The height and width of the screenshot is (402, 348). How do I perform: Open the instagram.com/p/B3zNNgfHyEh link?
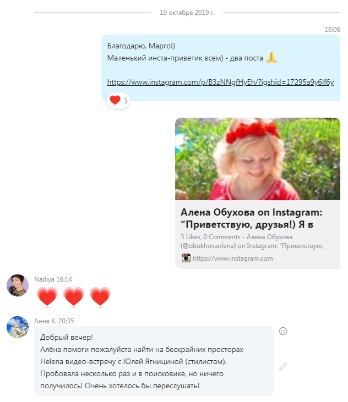pyautogui.click(x=220, y=82)
